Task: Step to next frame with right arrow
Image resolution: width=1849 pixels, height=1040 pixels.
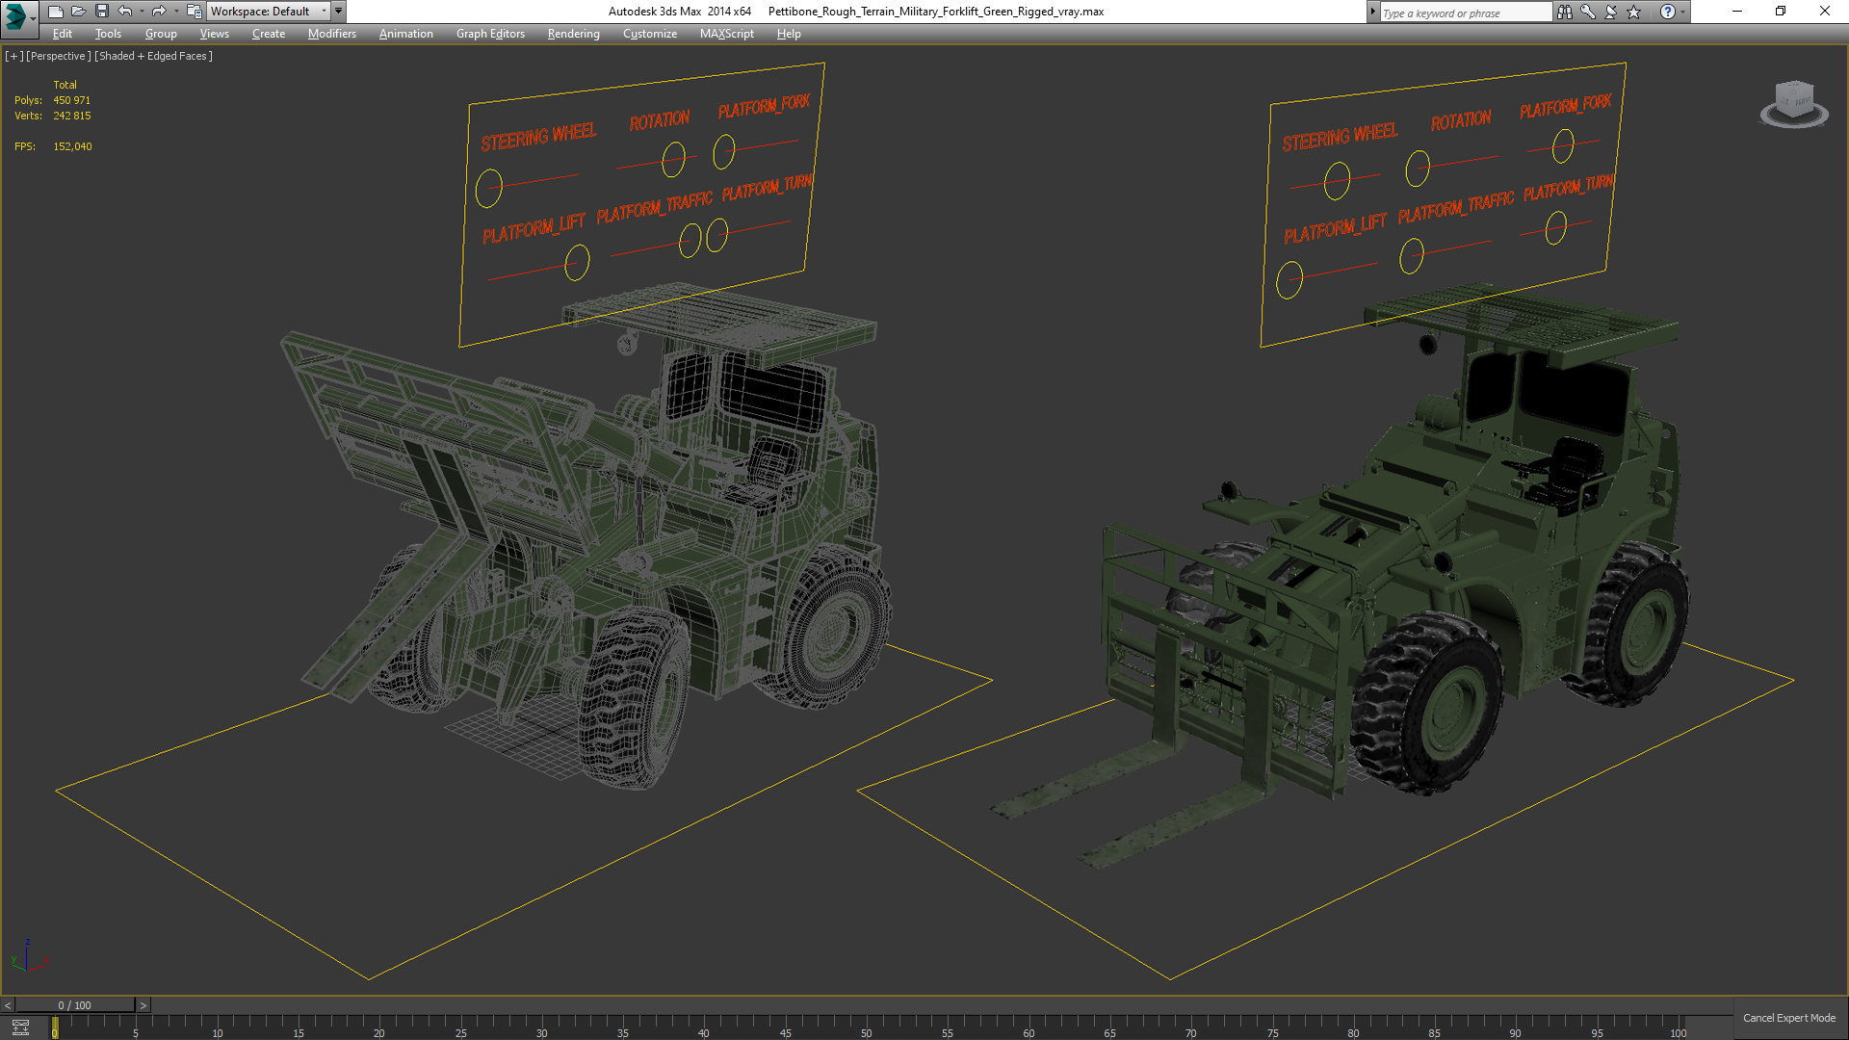Action: click(x=143, y=1005)
